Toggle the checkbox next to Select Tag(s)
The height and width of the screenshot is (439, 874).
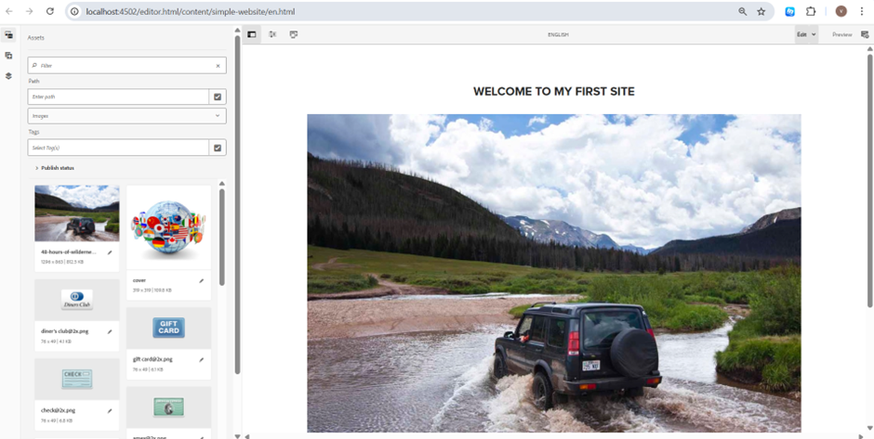point(218,148)
